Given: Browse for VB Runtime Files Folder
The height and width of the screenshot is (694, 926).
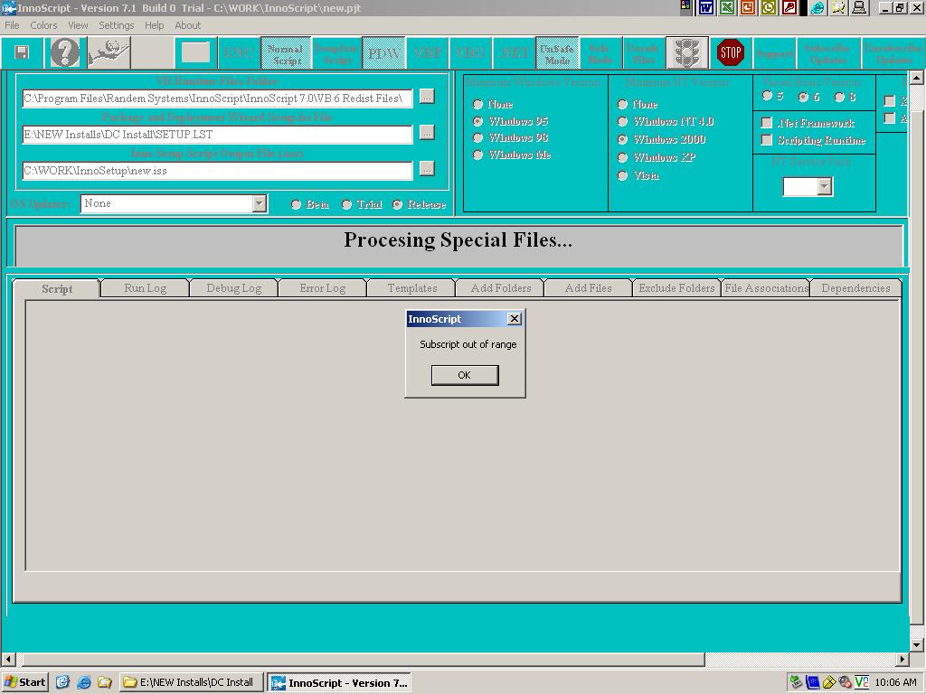Looking at the screenshot, I should [427, 96].
